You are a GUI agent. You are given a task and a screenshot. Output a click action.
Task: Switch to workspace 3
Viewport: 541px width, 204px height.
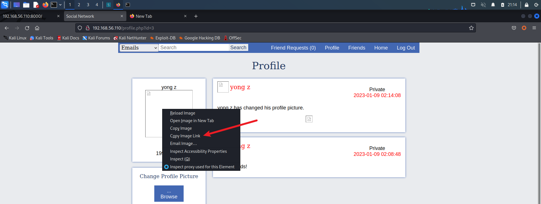pos(88,5)
